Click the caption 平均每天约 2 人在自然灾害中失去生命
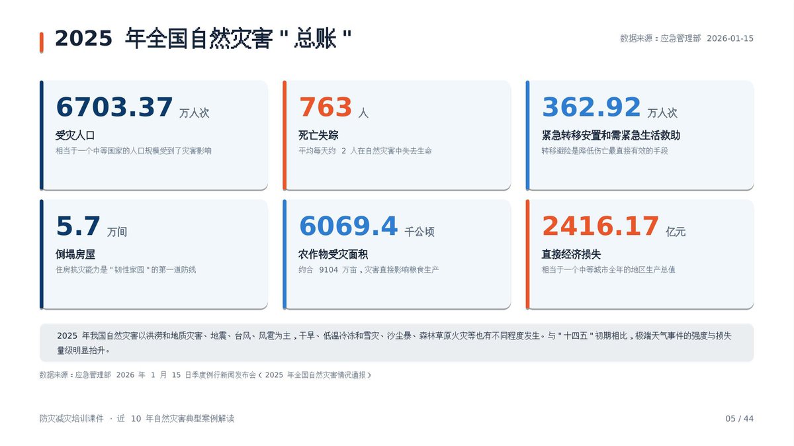794x446 pixels. point(365,151)
